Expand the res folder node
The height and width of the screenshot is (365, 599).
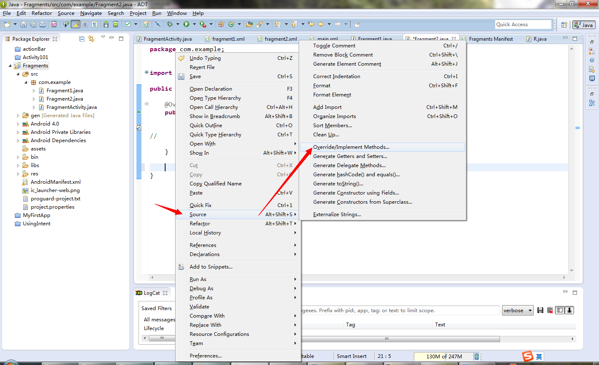click(x=18, y=174)
